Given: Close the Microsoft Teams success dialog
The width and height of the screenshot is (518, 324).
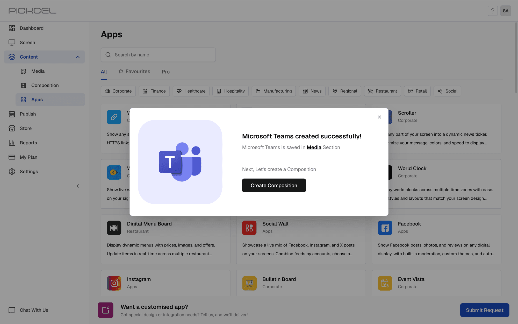Looking at the screenshot, I should pos(379,117).
